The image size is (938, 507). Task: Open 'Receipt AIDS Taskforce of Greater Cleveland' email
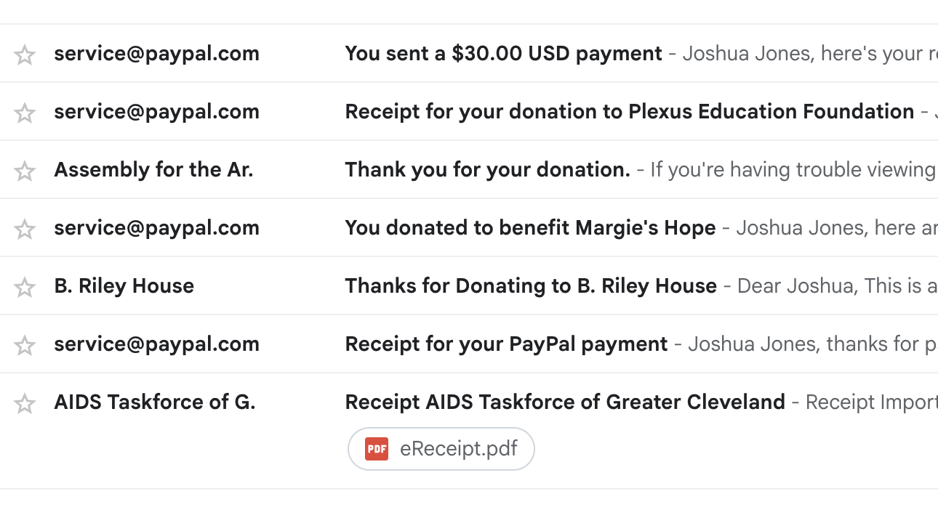pos(565,402)
